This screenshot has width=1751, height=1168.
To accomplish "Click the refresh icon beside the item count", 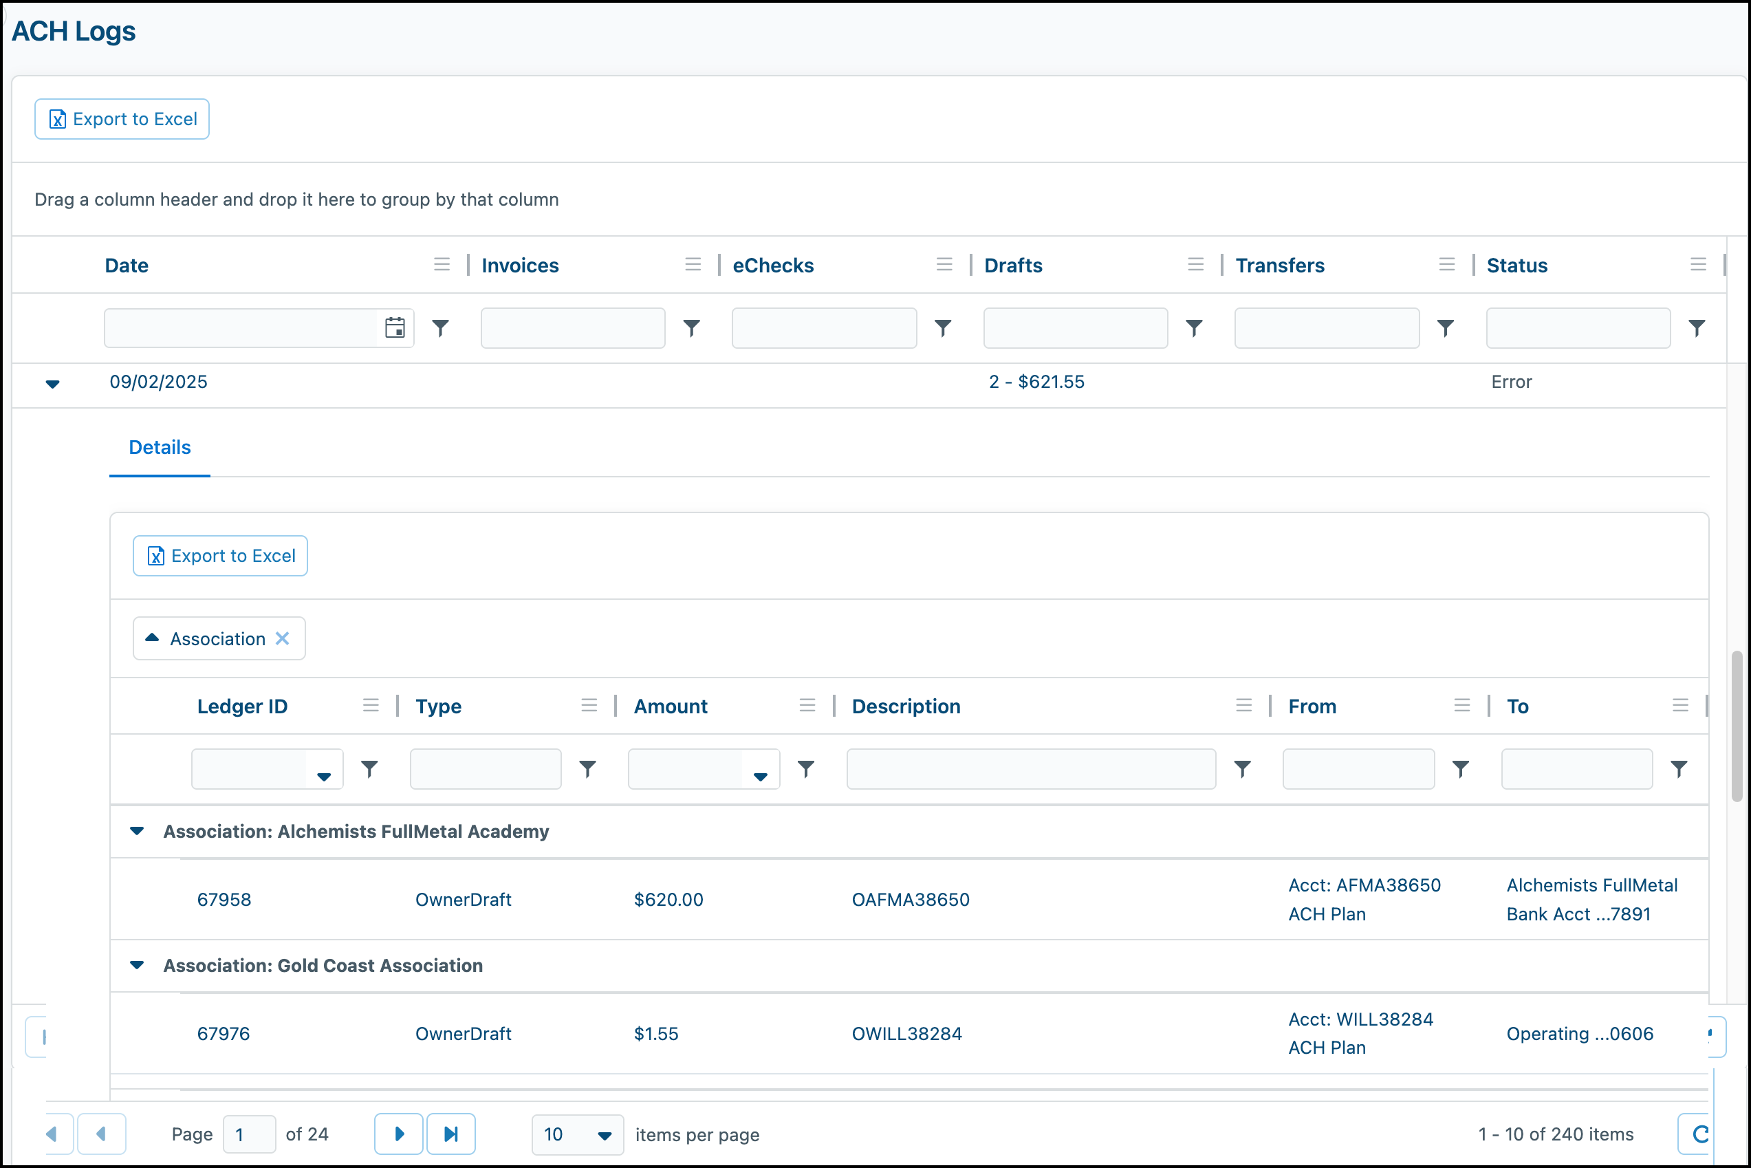I will pos(1698,1134).
